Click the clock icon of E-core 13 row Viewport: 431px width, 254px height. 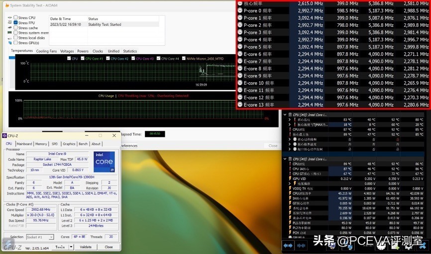click(x=240, y=105)
